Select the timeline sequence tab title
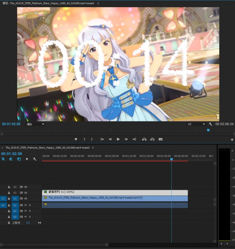Image resolution: width=235 pixels, height=249 pixels. [47, 148]
